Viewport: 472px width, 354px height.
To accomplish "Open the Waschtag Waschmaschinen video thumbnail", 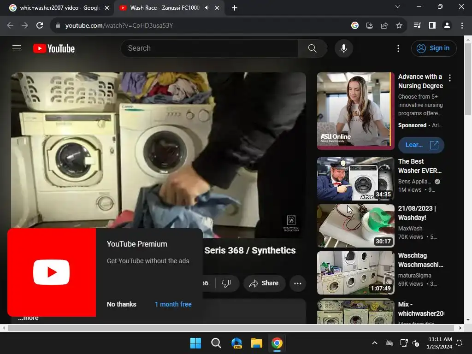I will point(355,273).
